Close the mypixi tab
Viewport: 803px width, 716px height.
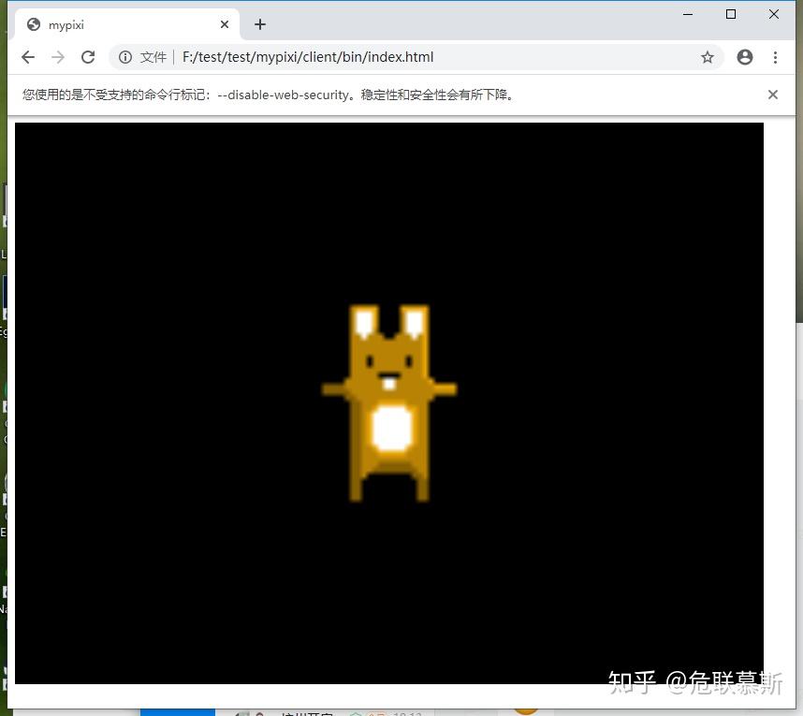click(224, 24)
